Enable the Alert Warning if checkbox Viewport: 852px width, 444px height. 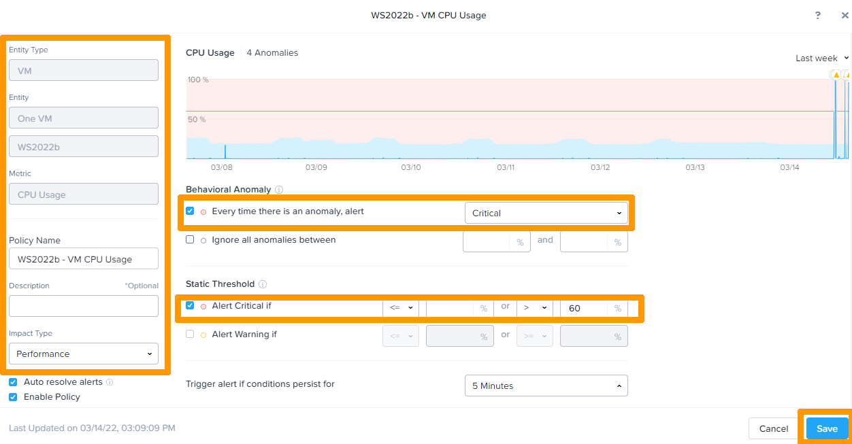(x=190, y=335)
